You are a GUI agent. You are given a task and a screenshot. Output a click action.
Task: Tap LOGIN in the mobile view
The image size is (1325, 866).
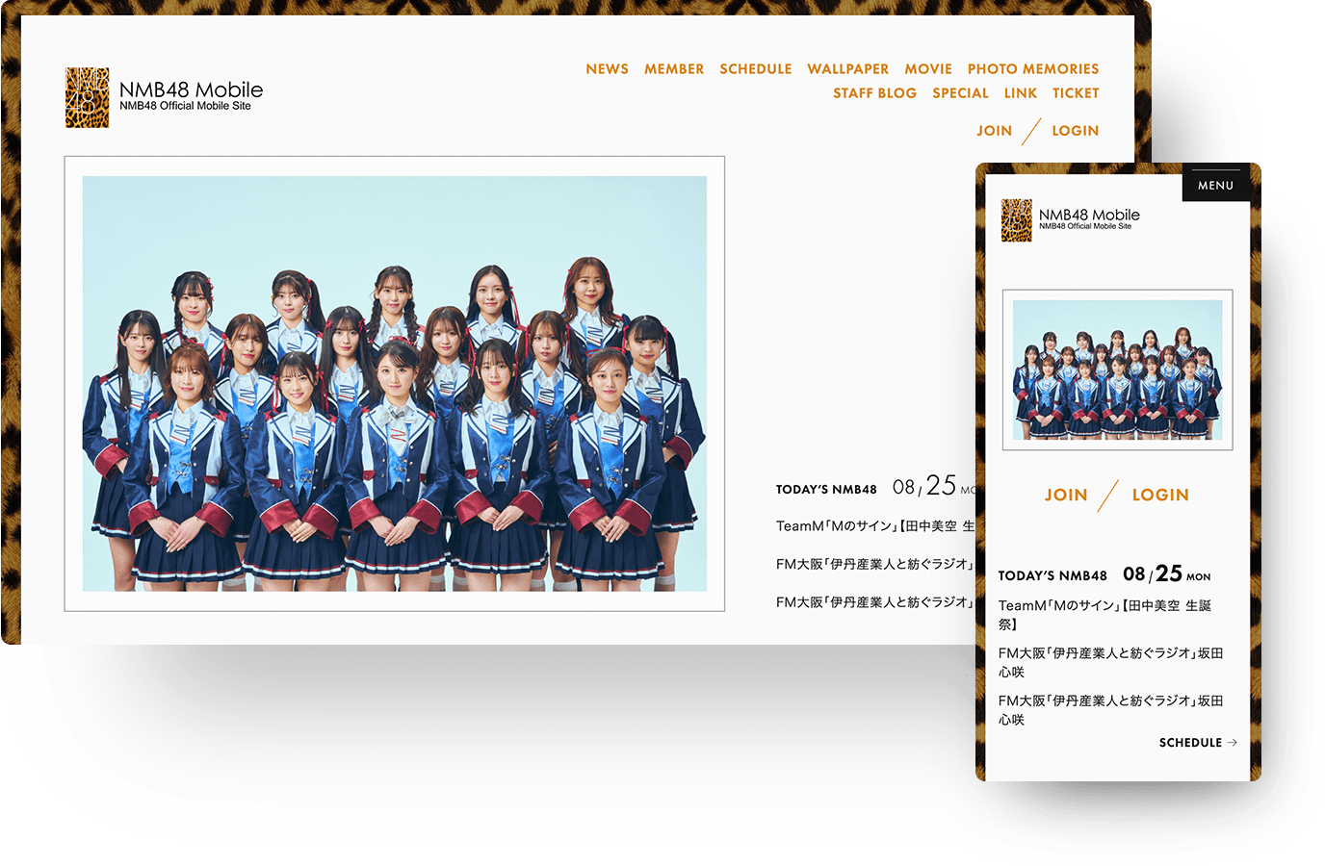(1160, 495)
